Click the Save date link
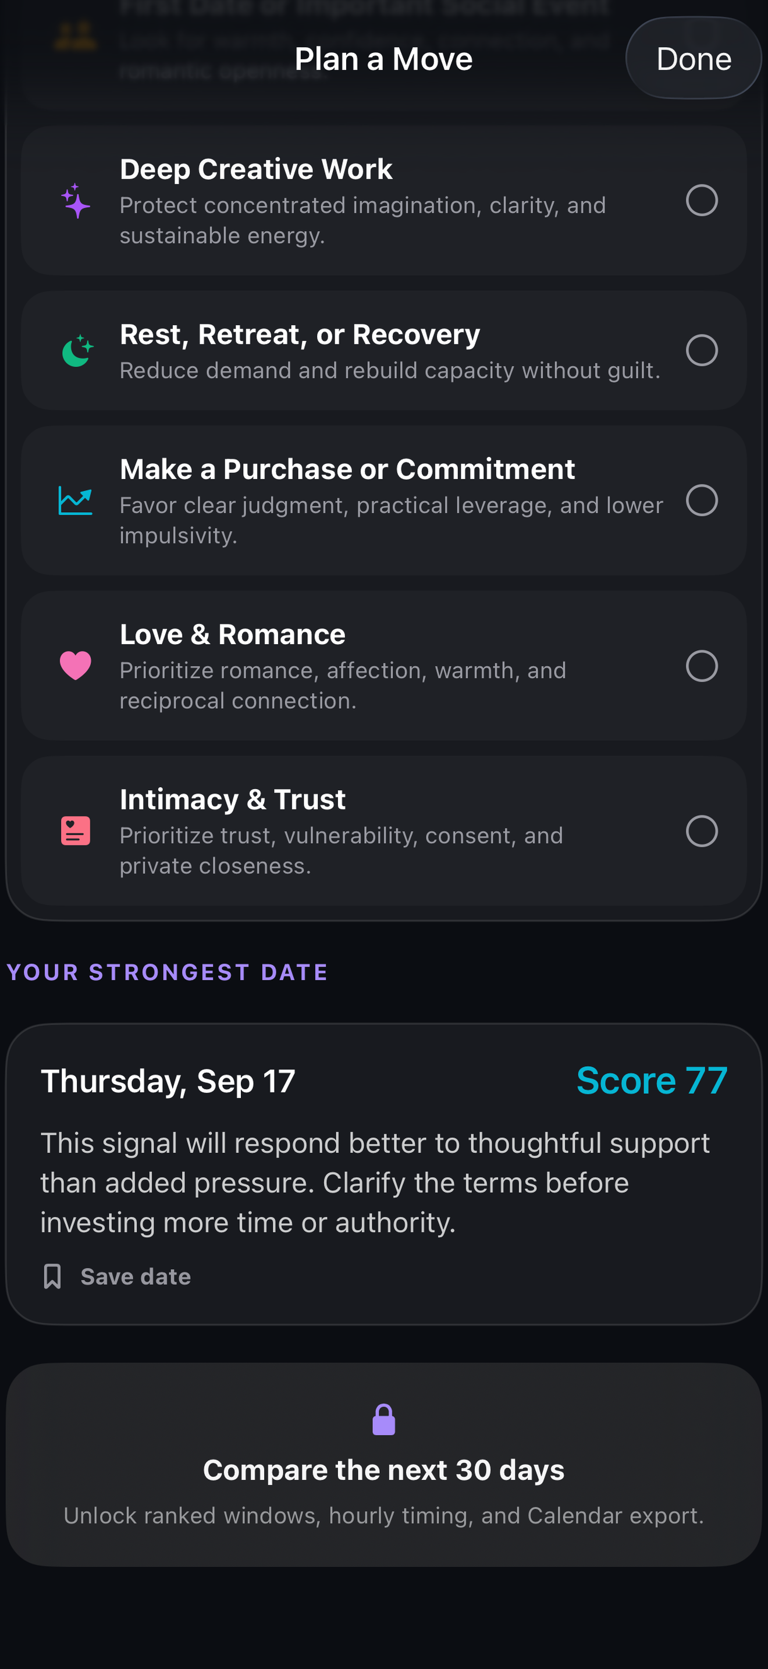 [136, 1276]
